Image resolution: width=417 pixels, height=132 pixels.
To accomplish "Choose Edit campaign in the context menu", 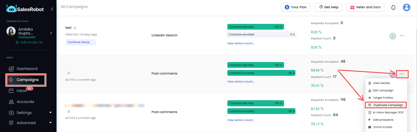I will [x=383, y=90].
